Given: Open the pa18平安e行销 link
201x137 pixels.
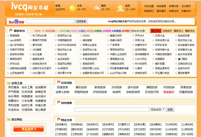Looking at the screenshot, I should [118, 73].
